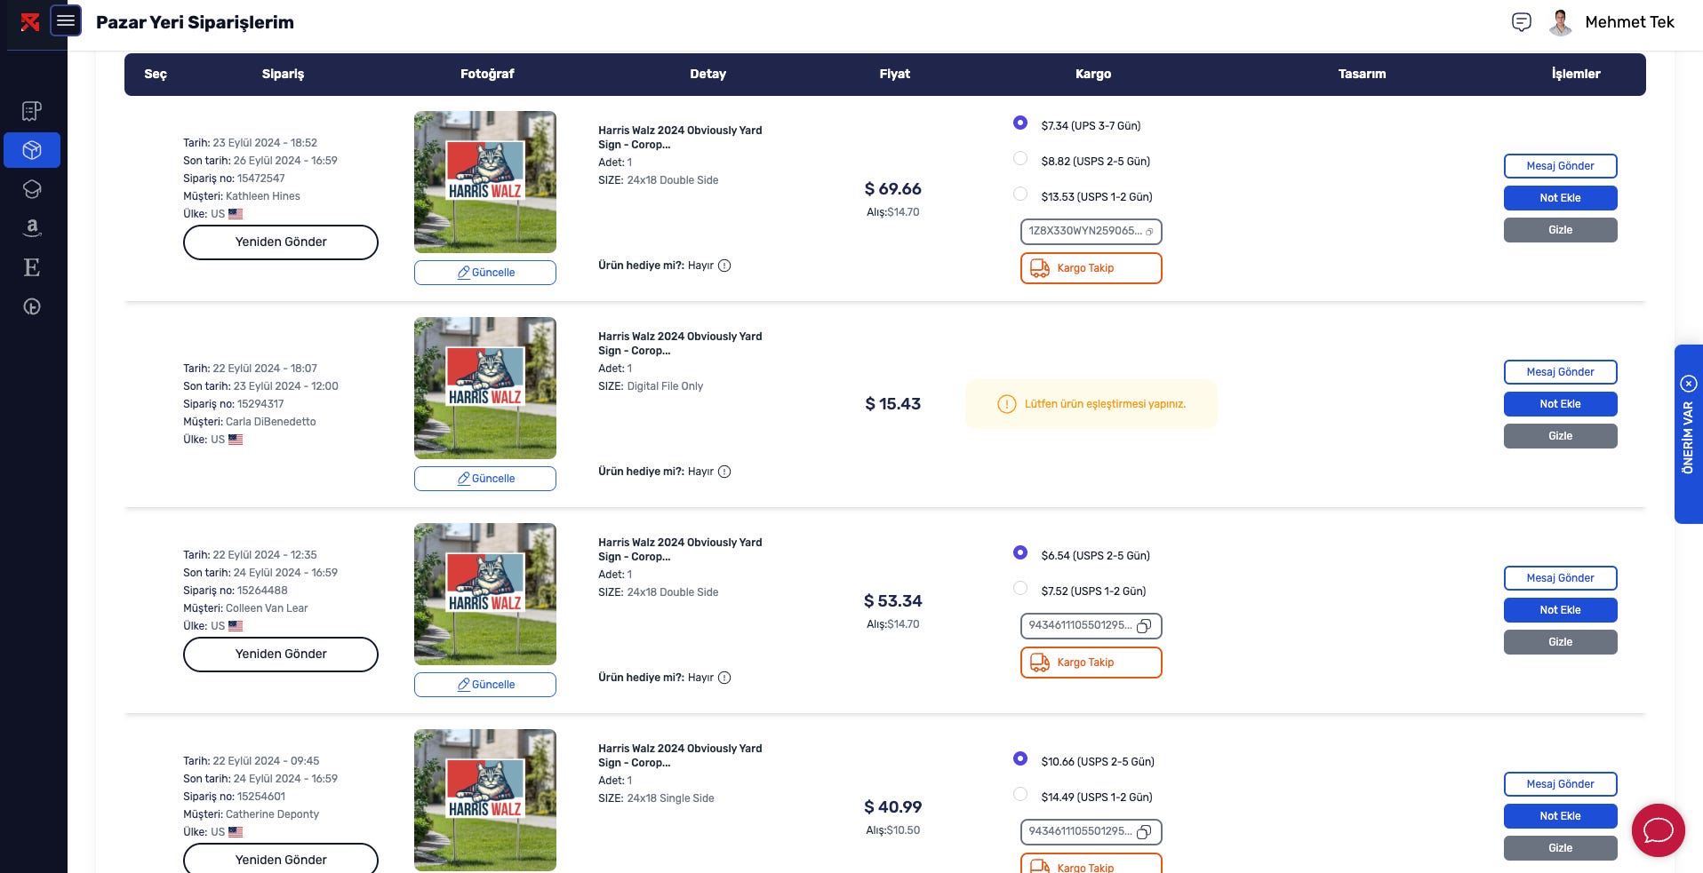The image size is (1703, 873).
Task: Open the red live chat bubble
Action: (x=1659, y=830)
